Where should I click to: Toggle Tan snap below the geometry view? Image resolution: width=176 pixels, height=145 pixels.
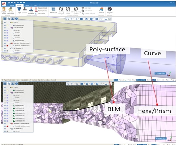tap(167, 80)
